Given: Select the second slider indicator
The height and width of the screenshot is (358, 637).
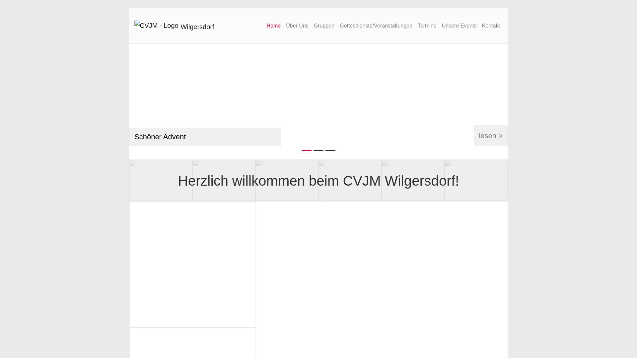Looking at the screenshot, I should [x=318, y=150].
